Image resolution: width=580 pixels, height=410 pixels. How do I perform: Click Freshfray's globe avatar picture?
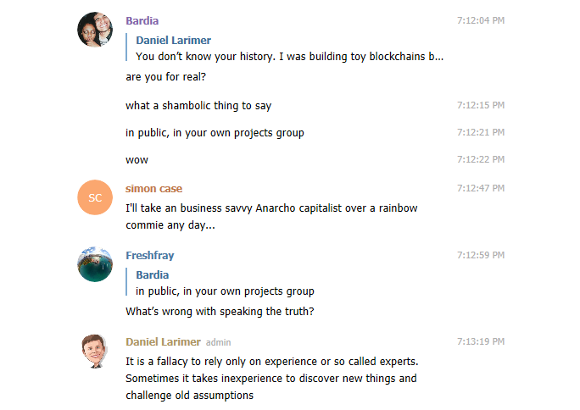(x=95, y=264)
